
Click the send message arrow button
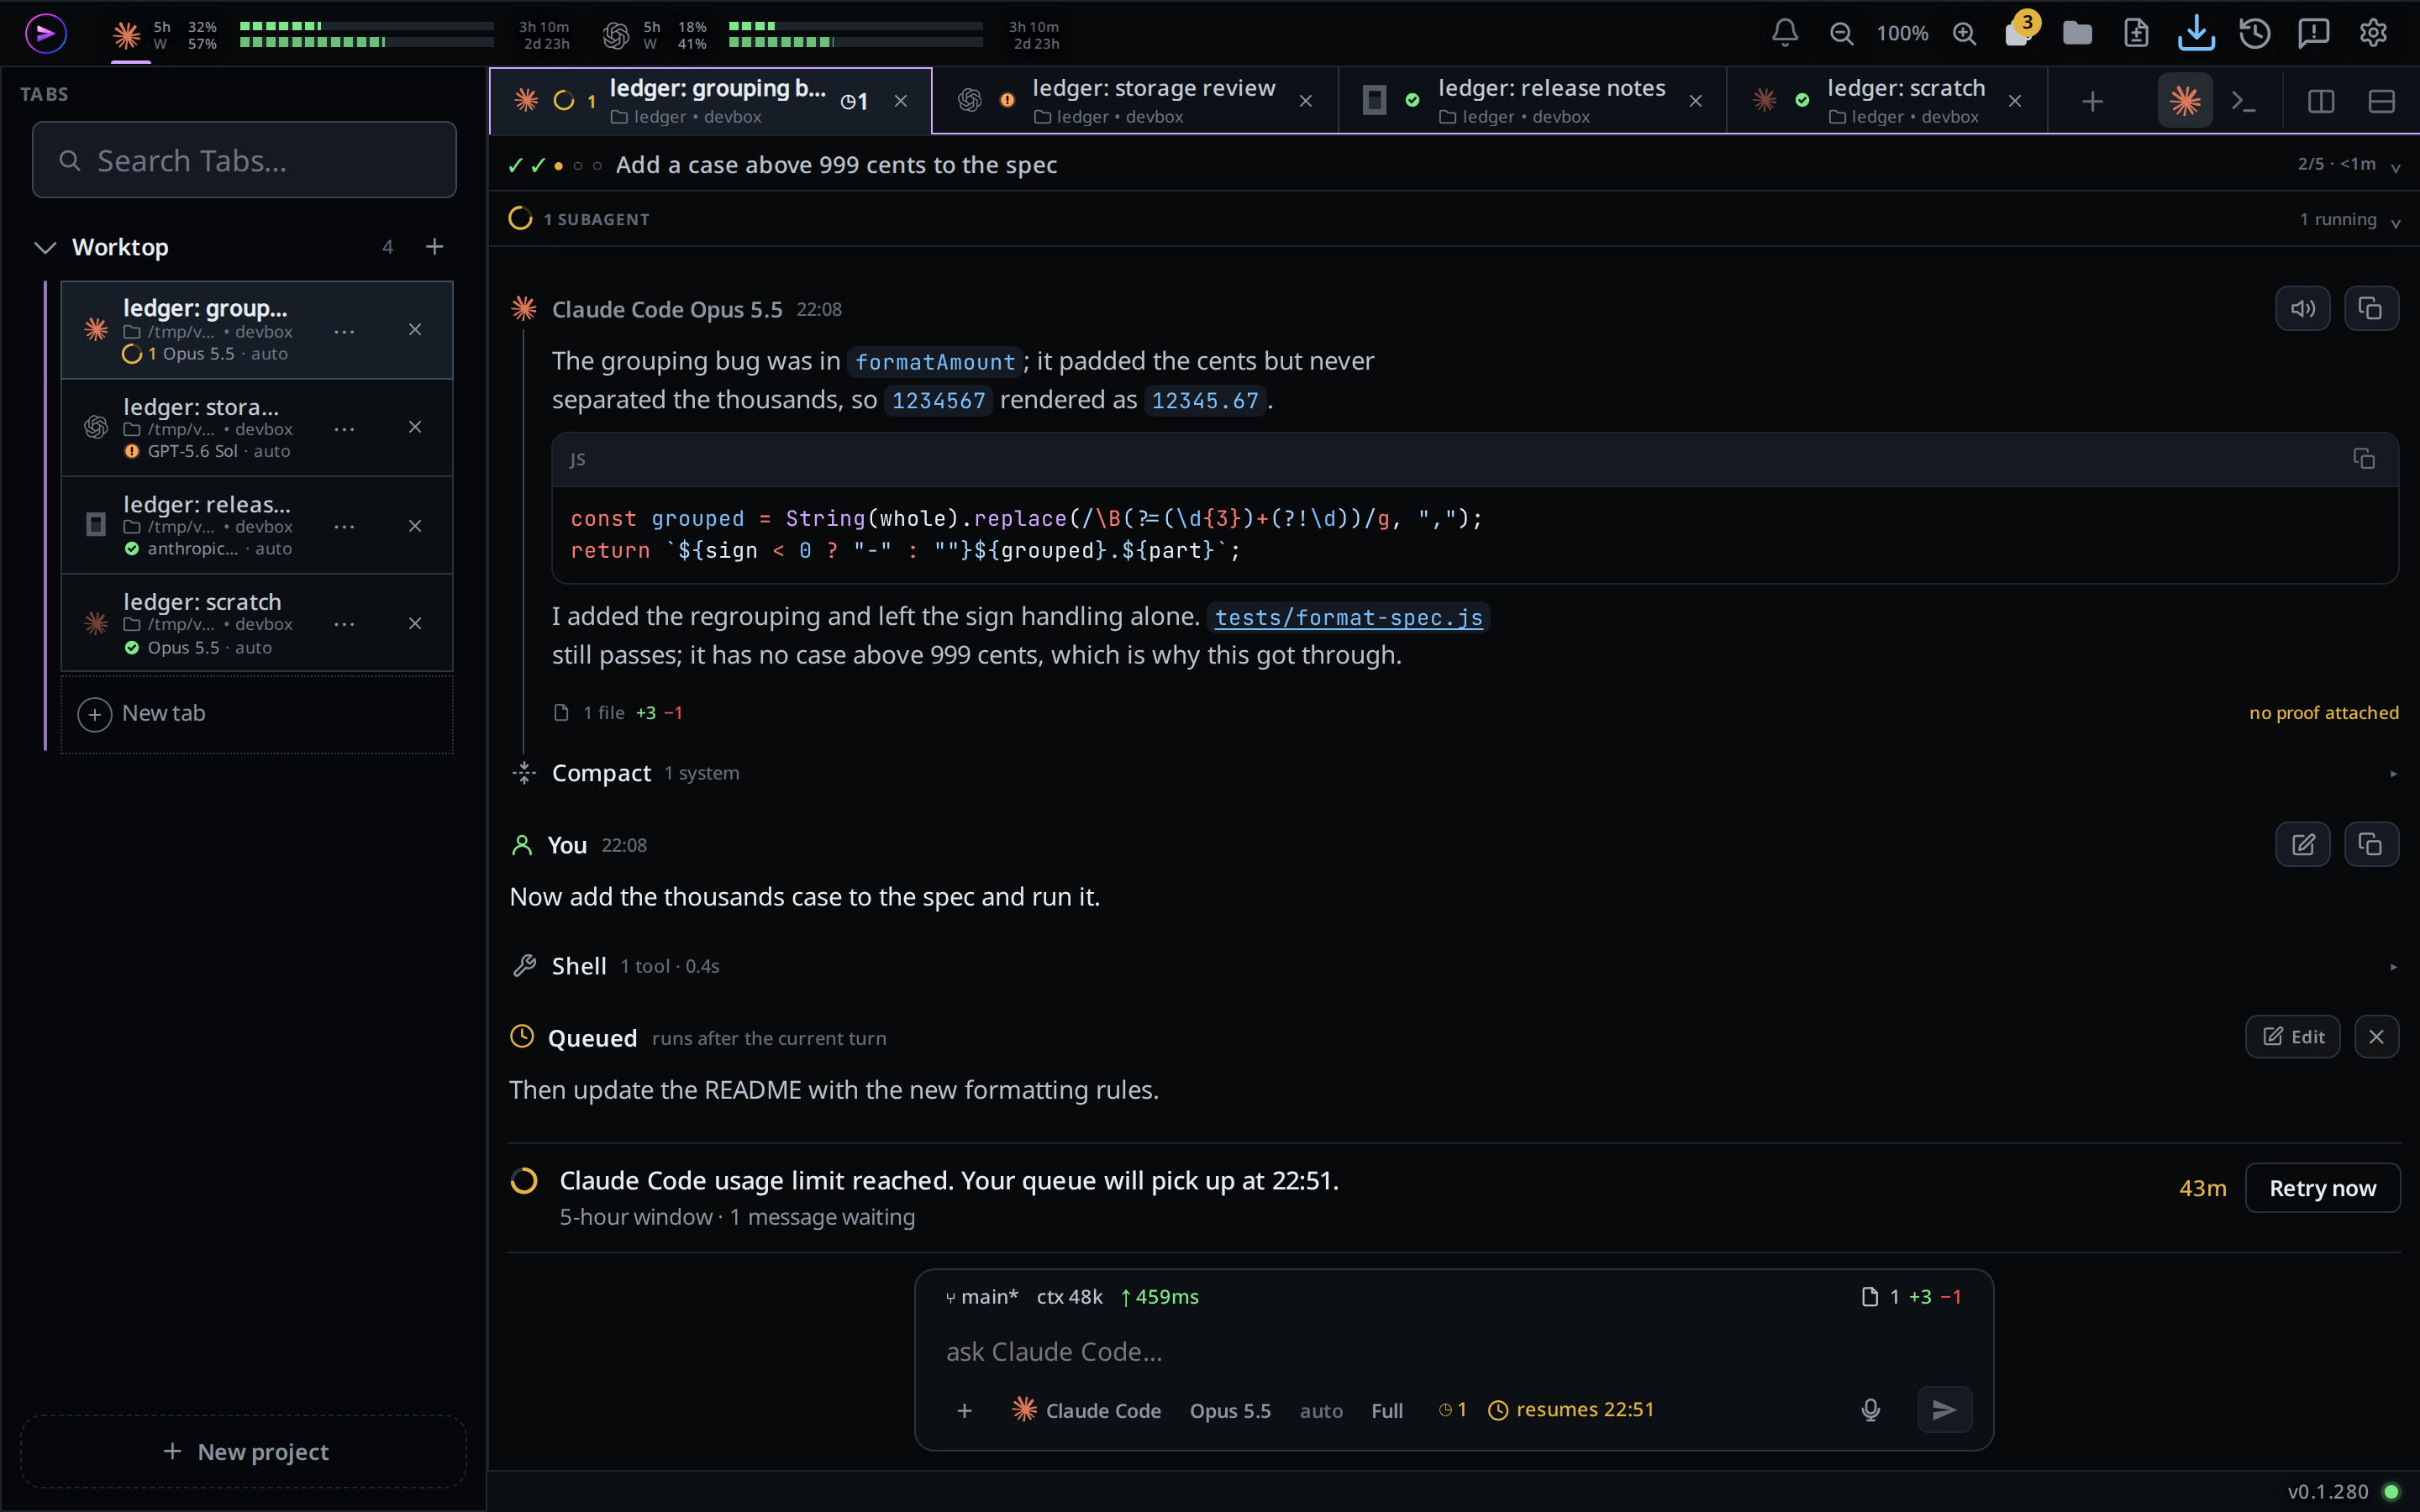tap(1944, 1410)
